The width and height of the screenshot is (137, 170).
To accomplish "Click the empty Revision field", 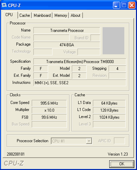I will 117,76.
